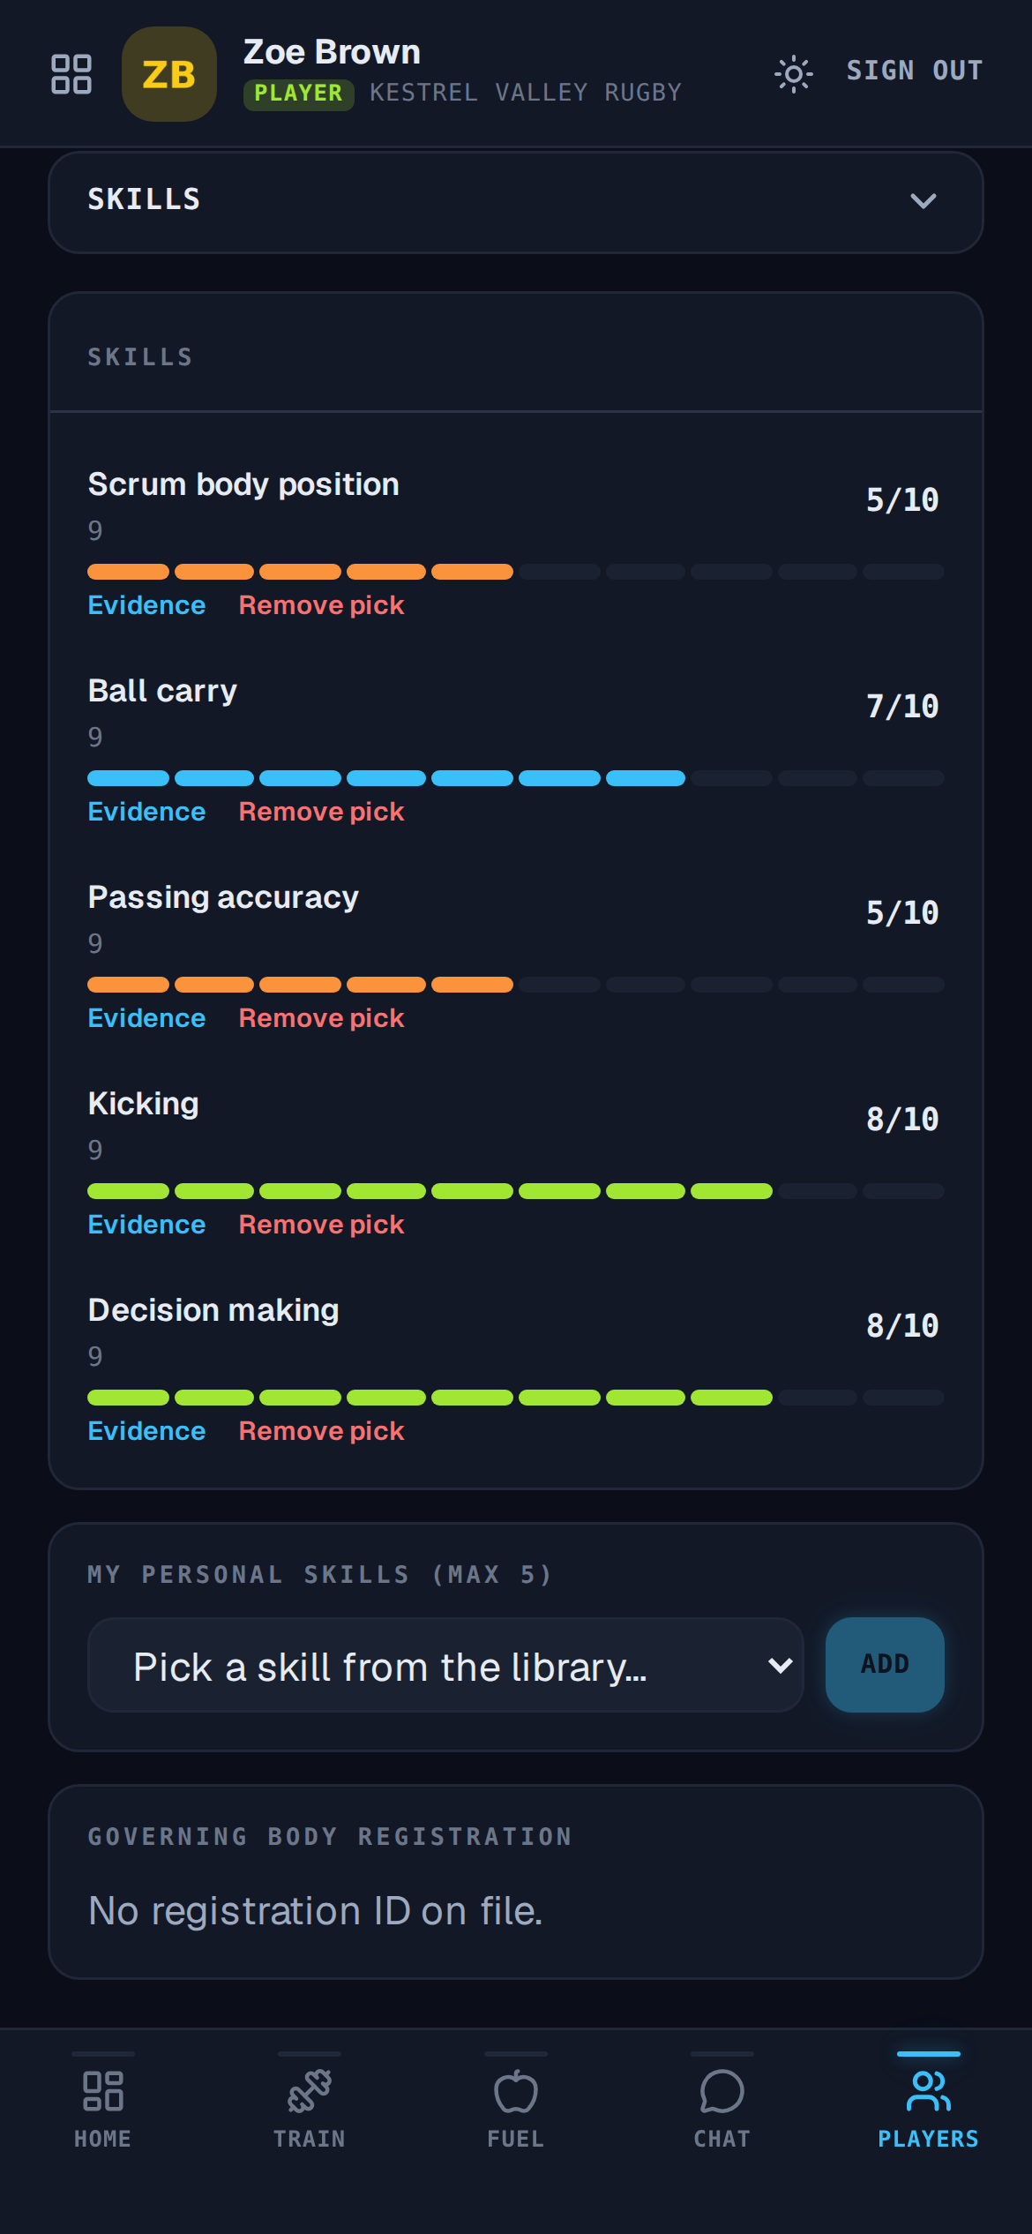Open the Home tab icon
1032x2234 pixels.
tap(103, 2091)
